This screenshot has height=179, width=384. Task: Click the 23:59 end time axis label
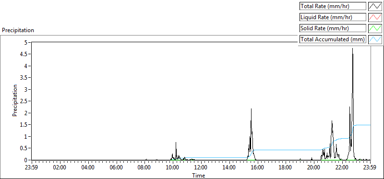click(x=370, y=168)
